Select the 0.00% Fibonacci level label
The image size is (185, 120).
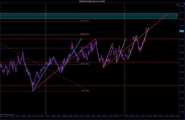coord(85,91)
